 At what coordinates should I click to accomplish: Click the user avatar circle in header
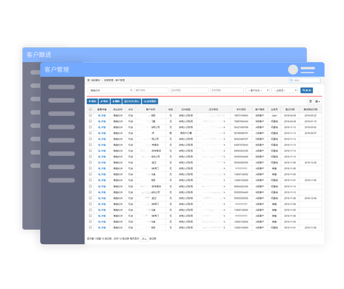pos(294,69)
